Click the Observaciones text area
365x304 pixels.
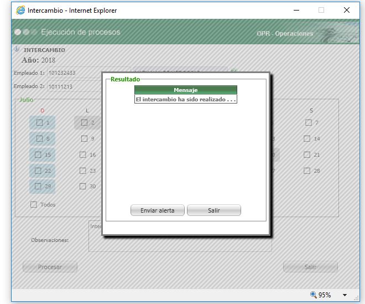click(180, 236)
